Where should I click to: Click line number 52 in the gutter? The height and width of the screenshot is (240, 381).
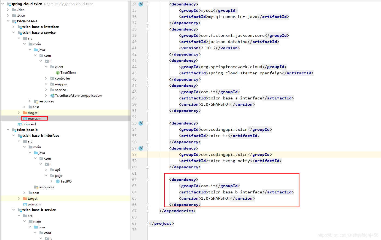tap(134, 117)
